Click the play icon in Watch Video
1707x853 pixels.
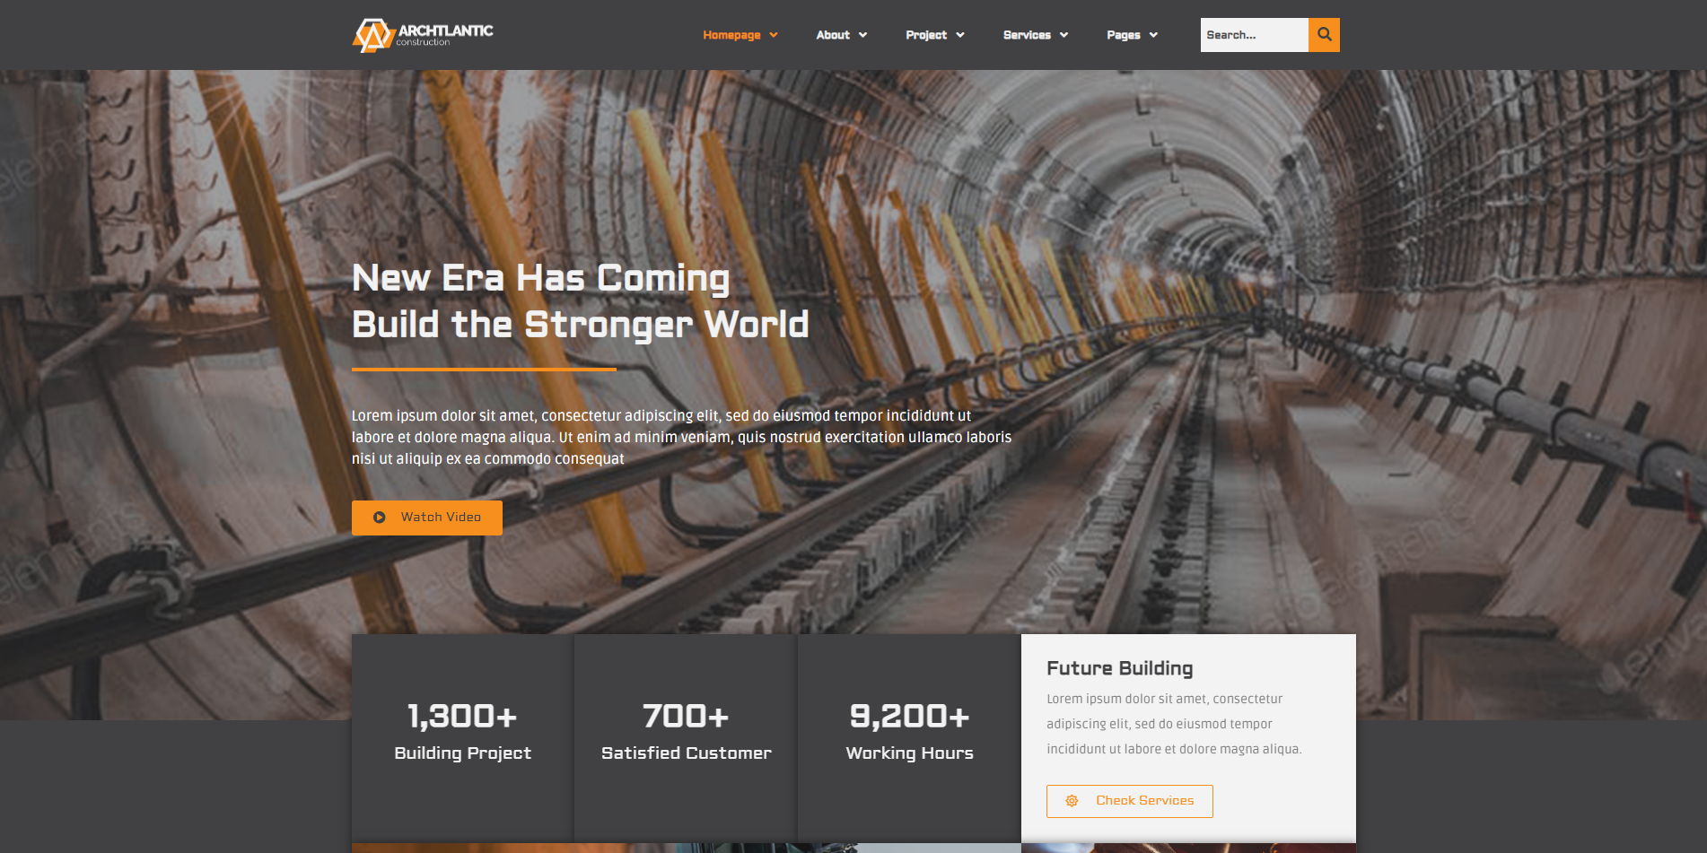tap(380, 518)
